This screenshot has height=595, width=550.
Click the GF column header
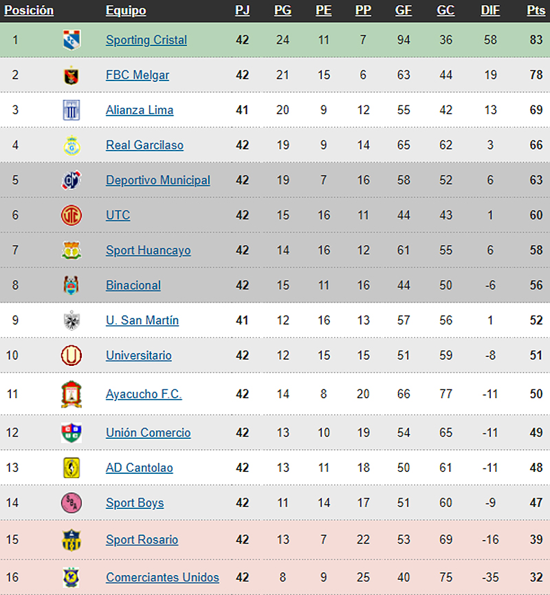pyautogui.click(x=403, y=10)
